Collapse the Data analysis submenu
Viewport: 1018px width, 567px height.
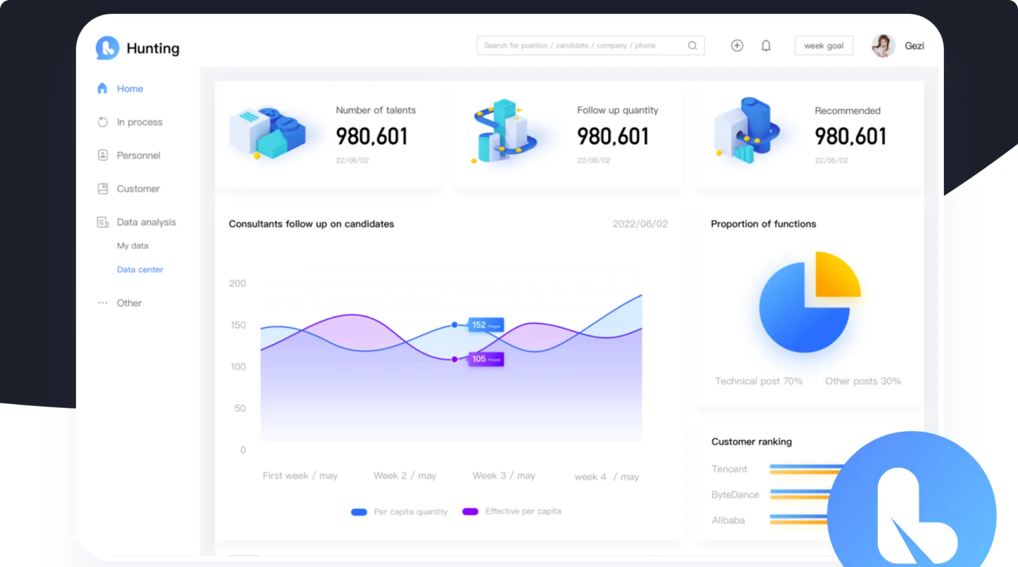(146, 222)
